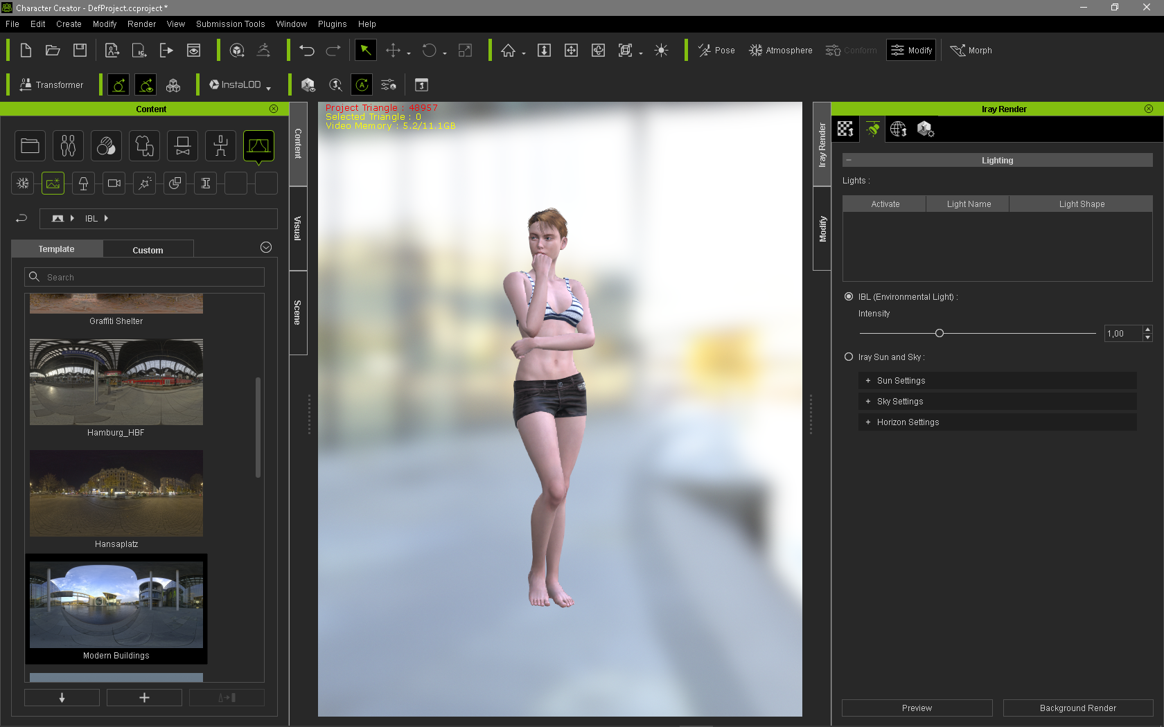The image size is (1164, 727).
Task: Click the content Search field
Action: [144, 277]
